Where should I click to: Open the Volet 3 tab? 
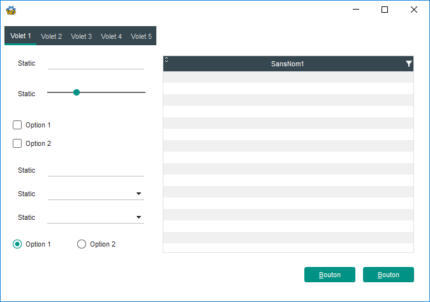click(x=81, y=36)
